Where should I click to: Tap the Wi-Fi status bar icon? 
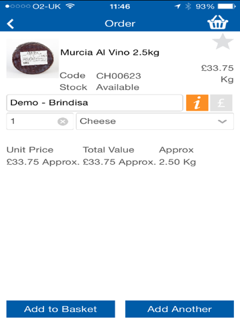[70, 6]
